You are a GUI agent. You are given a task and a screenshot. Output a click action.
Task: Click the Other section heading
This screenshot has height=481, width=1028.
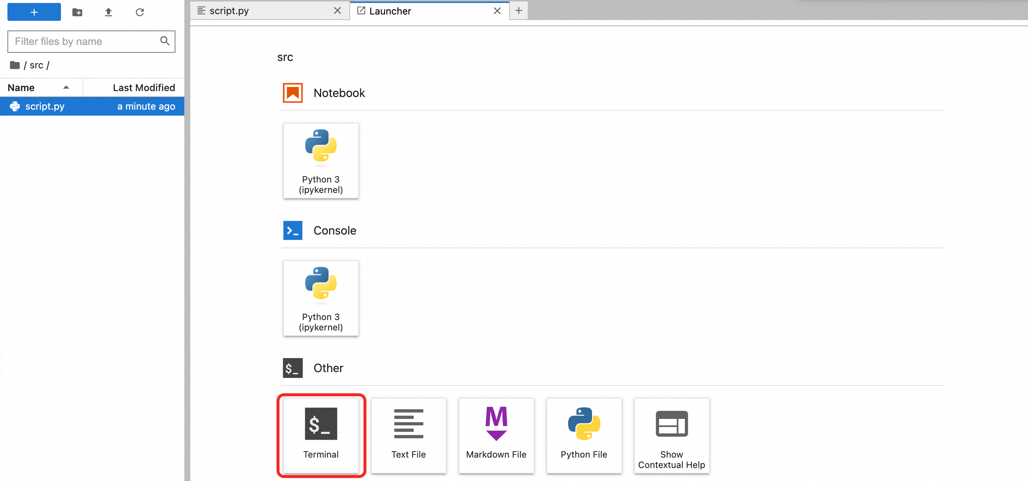pos(328,368)
